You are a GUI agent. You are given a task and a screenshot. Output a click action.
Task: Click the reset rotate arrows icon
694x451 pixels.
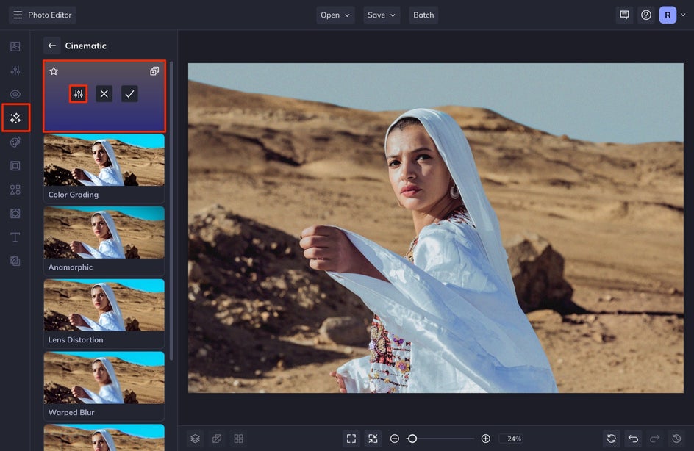(611, 439)
